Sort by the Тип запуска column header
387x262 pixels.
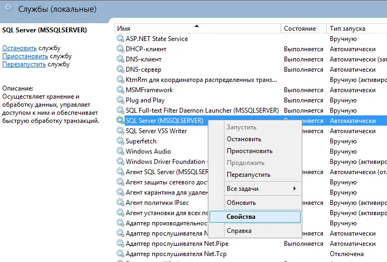click(x=357, y=29)
